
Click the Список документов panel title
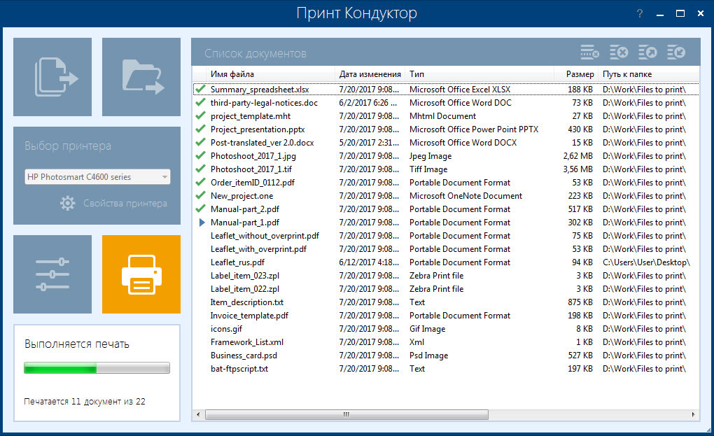(x=255, y=53)
